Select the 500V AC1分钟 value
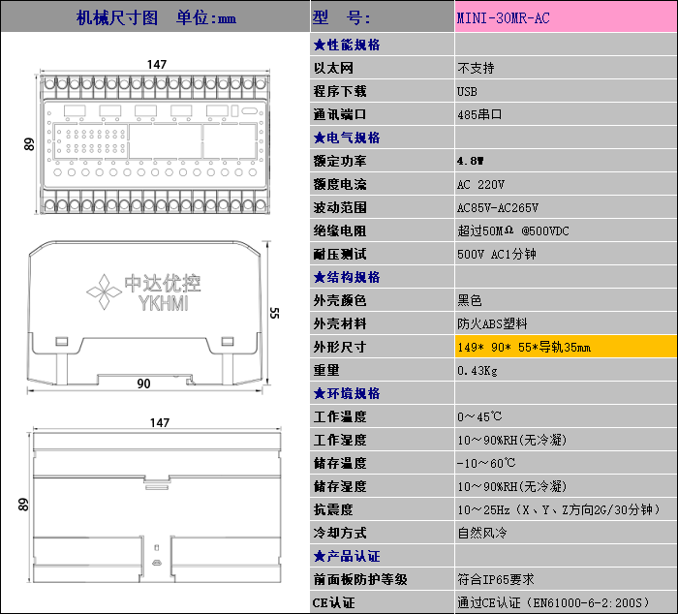The width and height of the screenshot is (678, 614). pyautogui.click(x=497, y=254)
